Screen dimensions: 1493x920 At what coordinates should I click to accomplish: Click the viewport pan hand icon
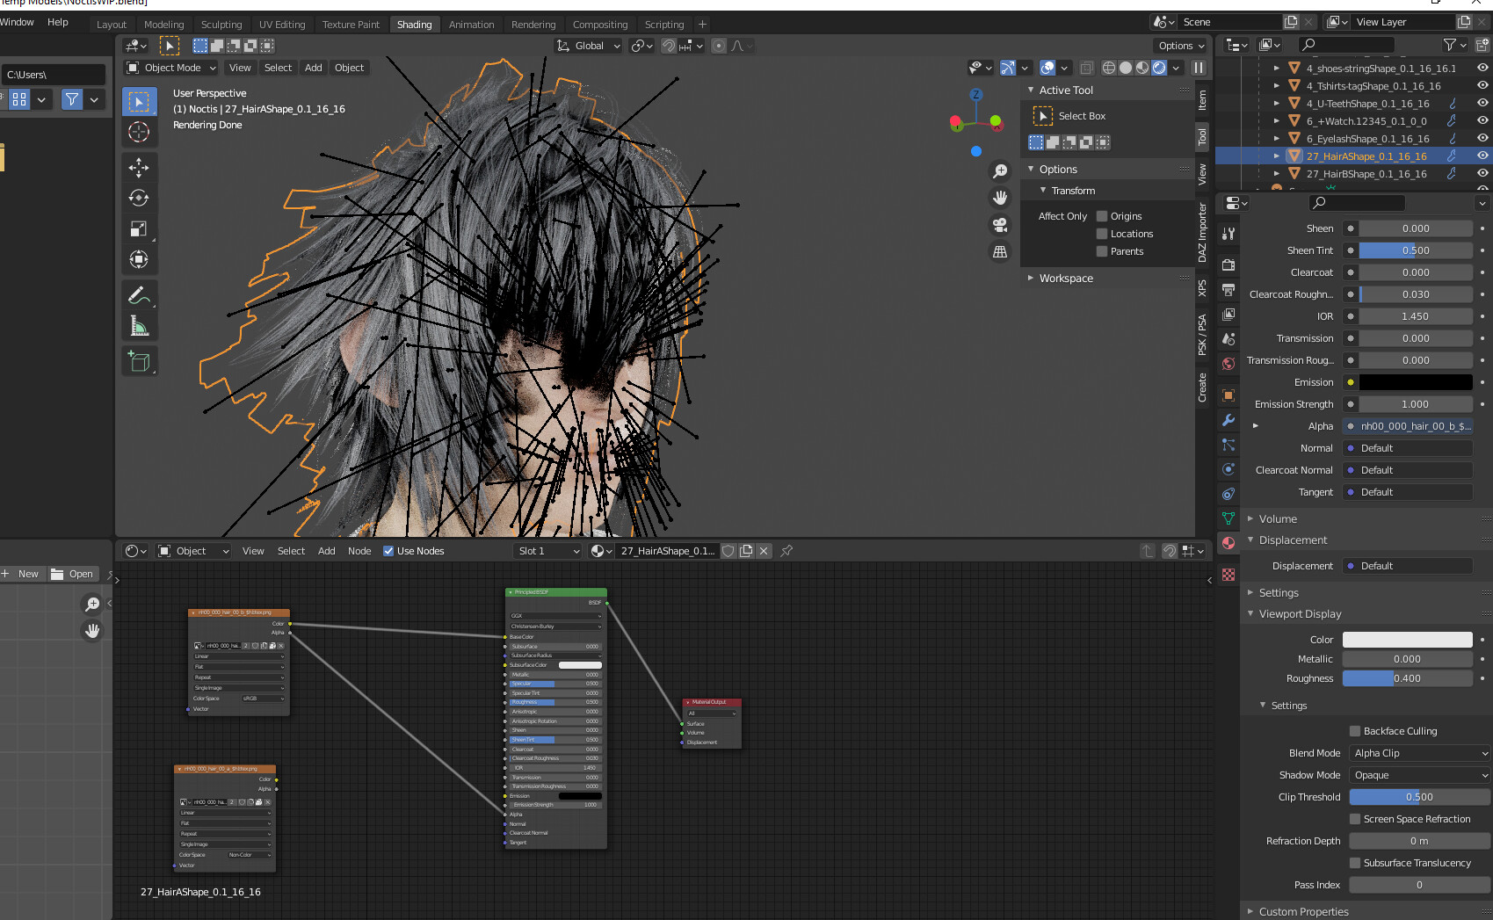(x=1000, y=198)
